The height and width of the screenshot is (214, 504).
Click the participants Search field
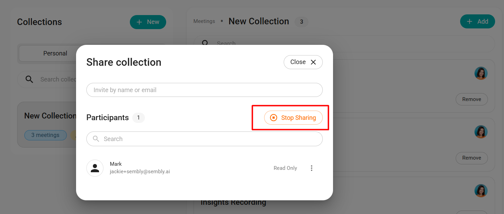[x=205, y=139]
